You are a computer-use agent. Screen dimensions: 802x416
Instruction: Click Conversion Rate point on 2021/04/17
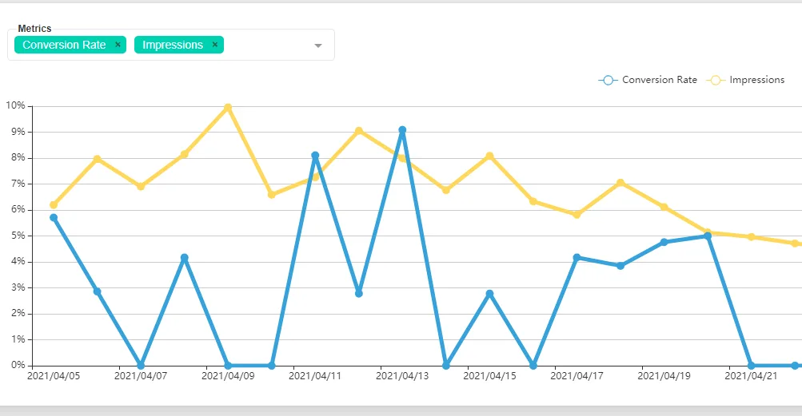click(x=577, y=258)
